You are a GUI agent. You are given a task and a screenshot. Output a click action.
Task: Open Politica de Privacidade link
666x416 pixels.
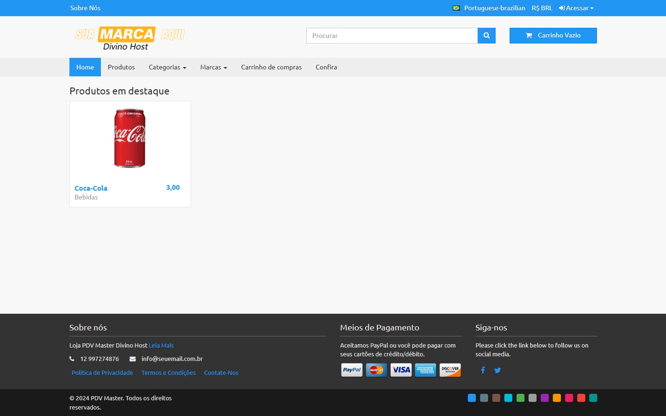pyautogui.click(x=102, y=373)
